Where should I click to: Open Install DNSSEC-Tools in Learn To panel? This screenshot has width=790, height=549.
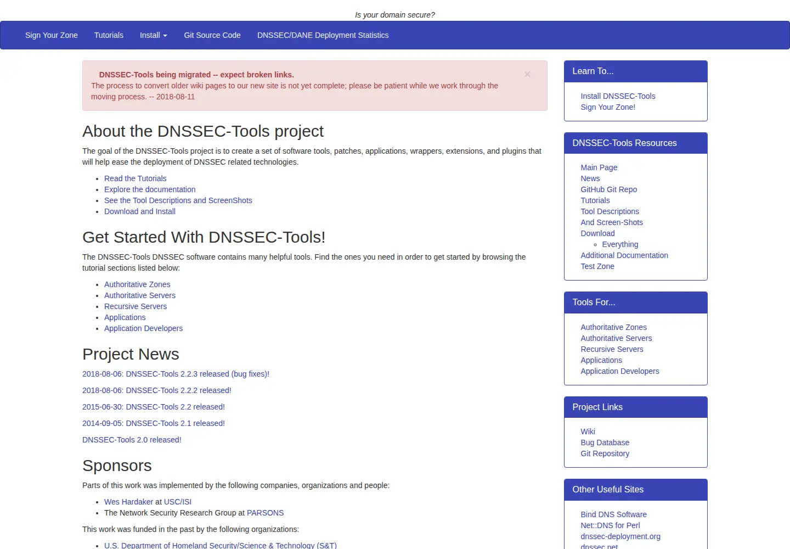618,96
